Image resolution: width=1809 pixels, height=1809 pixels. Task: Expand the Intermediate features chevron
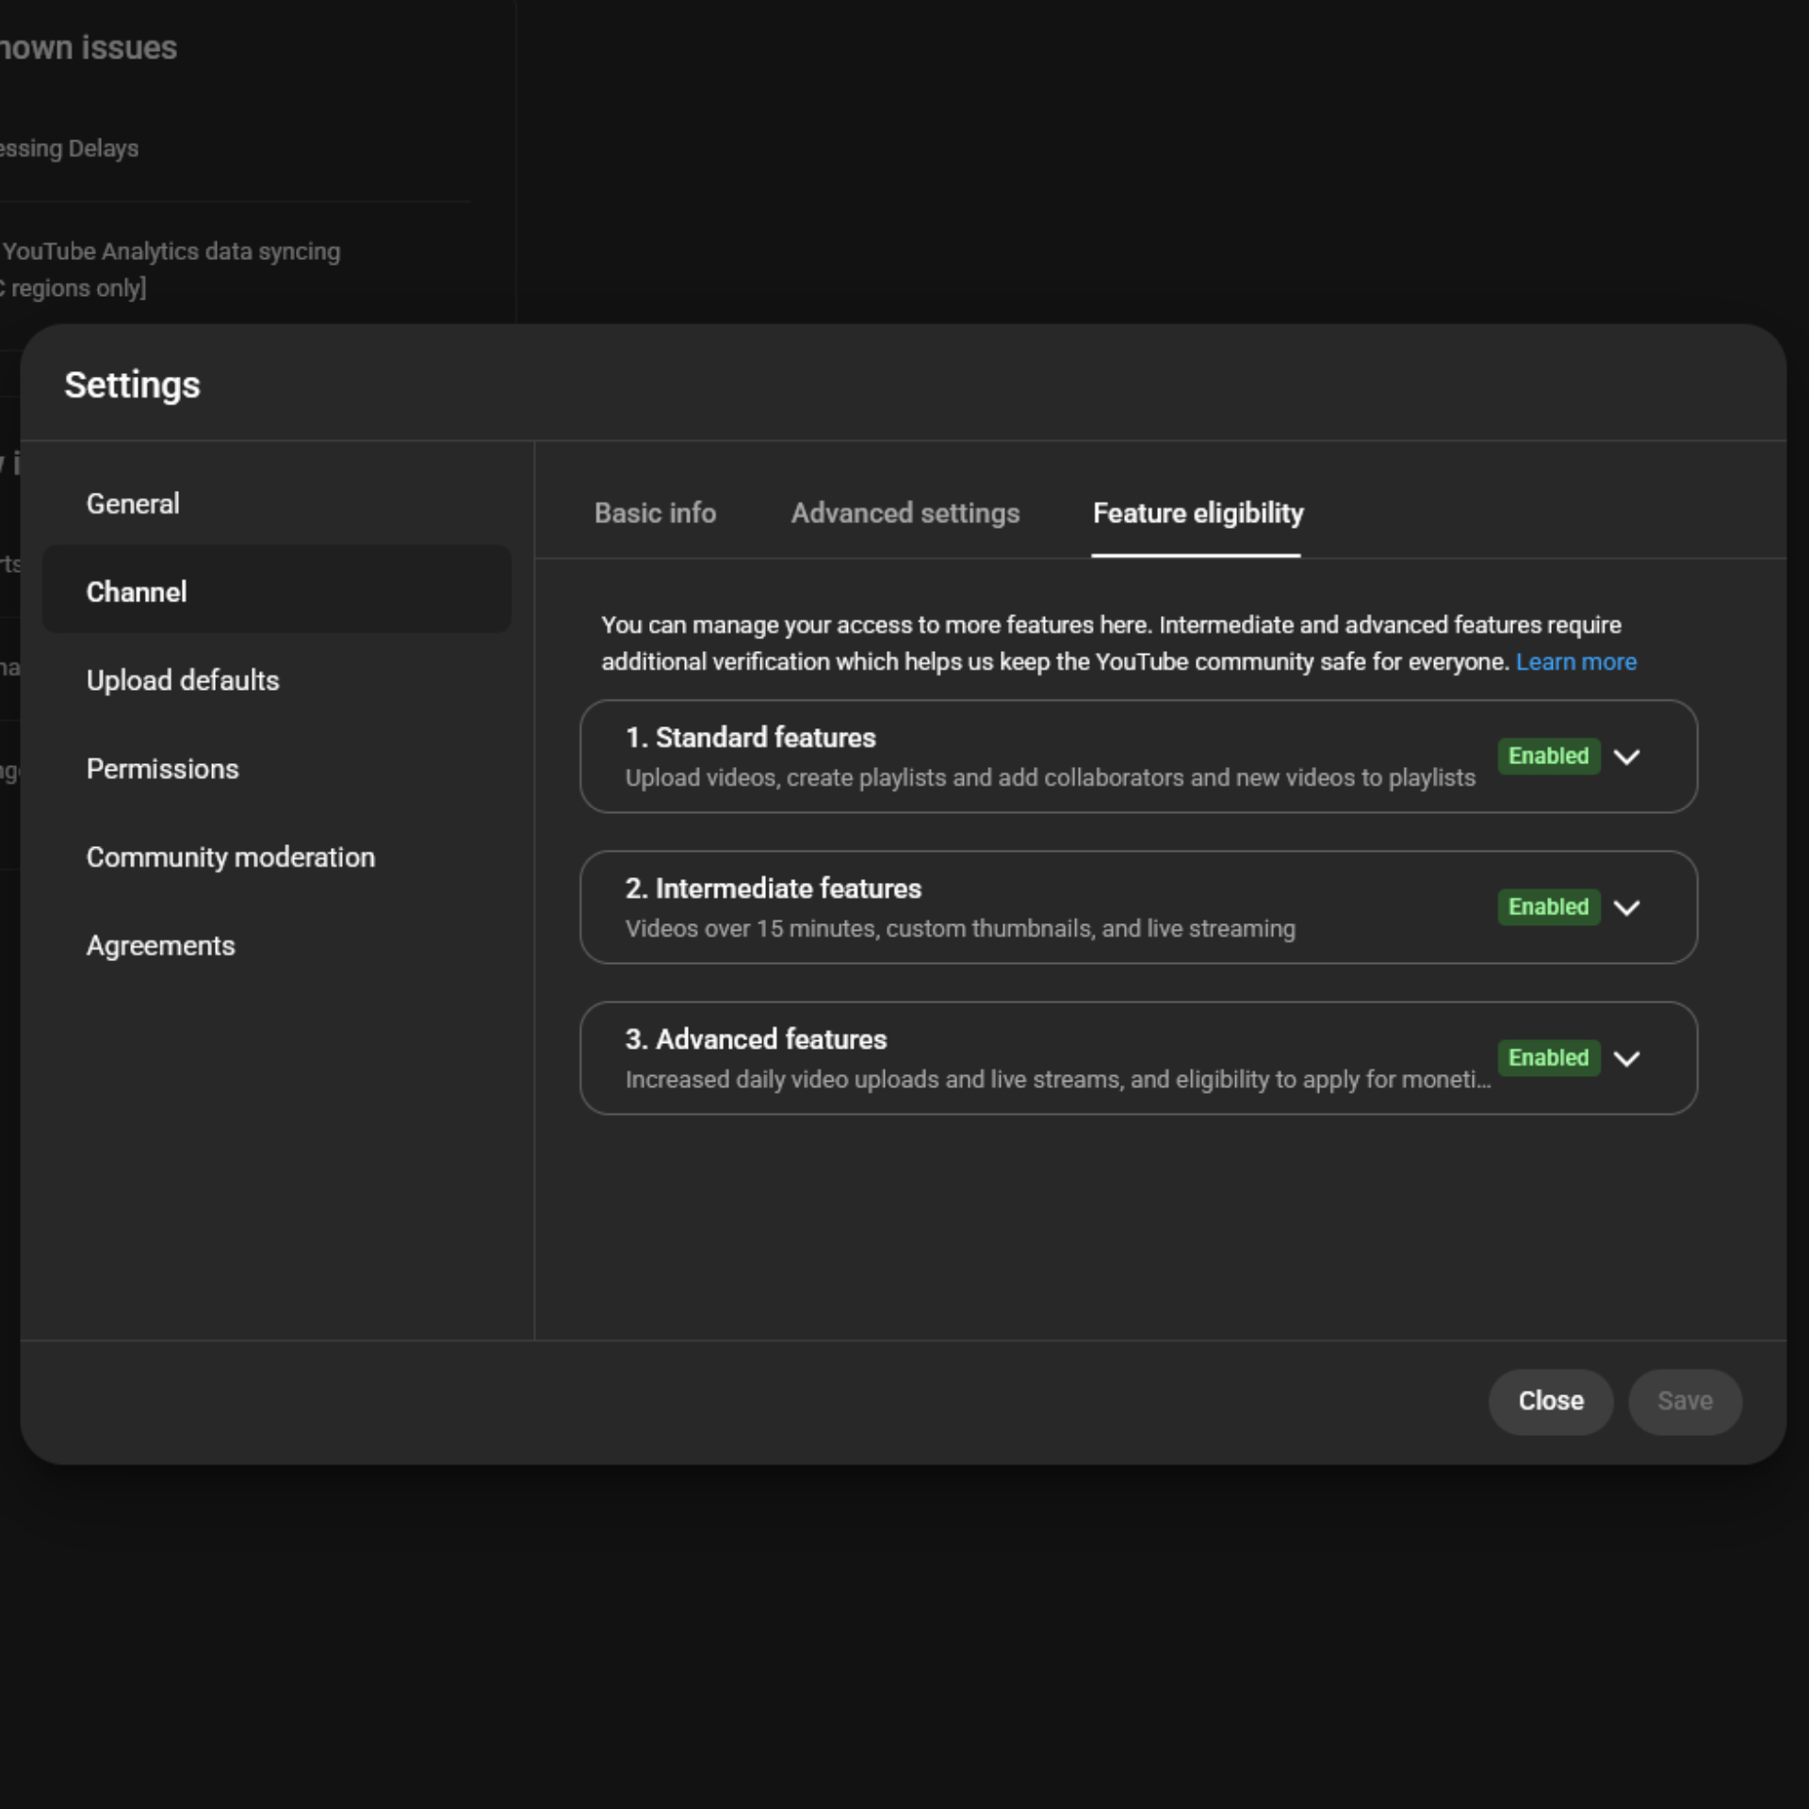1626,907
